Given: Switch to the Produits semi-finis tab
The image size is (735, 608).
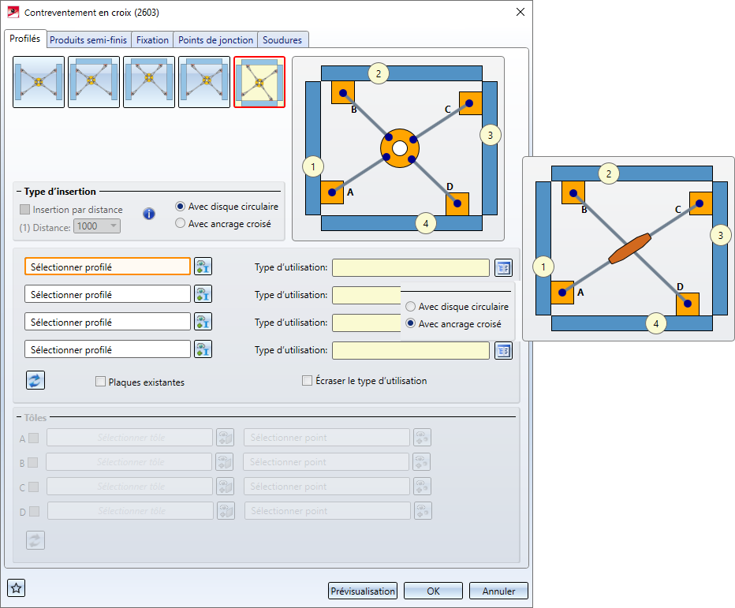Looking at the screenshot, I should [x=89, y=40].
